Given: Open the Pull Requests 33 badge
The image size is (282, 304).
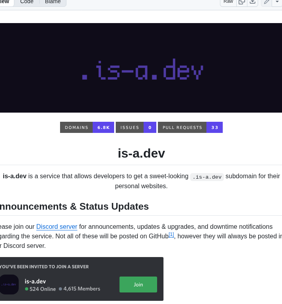Looking at the screenshot, I should pos(191,127).
